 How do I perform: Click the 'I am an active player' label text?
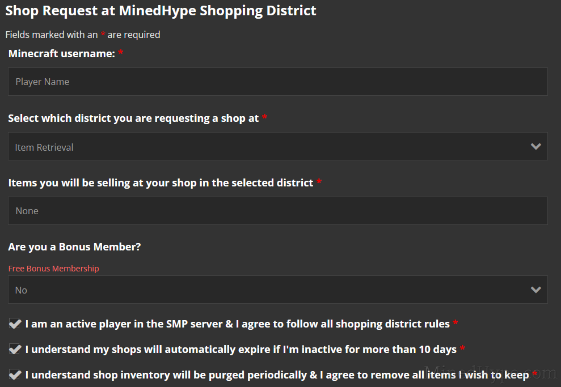[x=237, y=324]
